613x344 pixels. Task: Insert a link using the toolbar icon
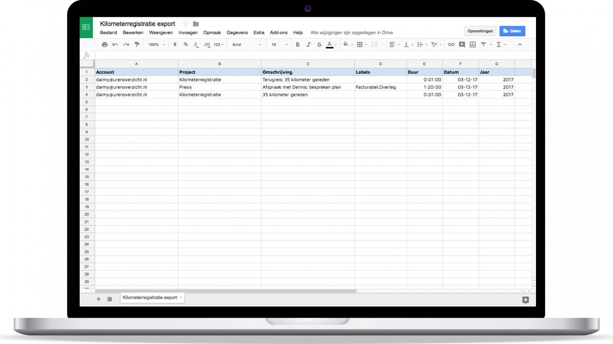[x=451, y=45]
